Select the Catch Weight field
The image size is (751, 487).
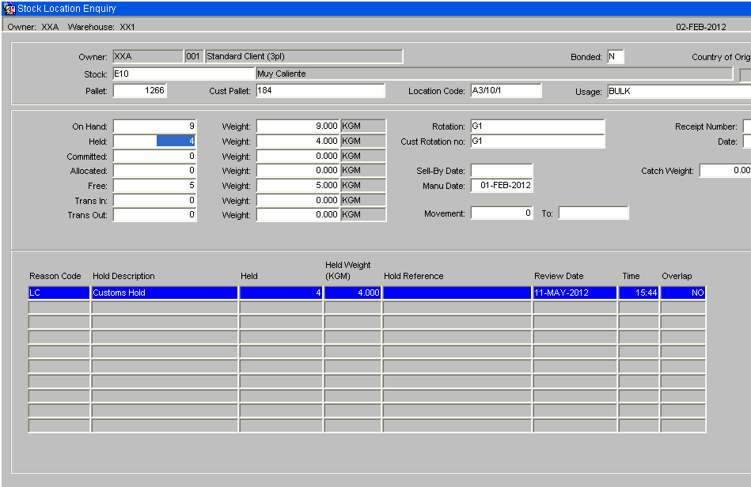point(725,171)
